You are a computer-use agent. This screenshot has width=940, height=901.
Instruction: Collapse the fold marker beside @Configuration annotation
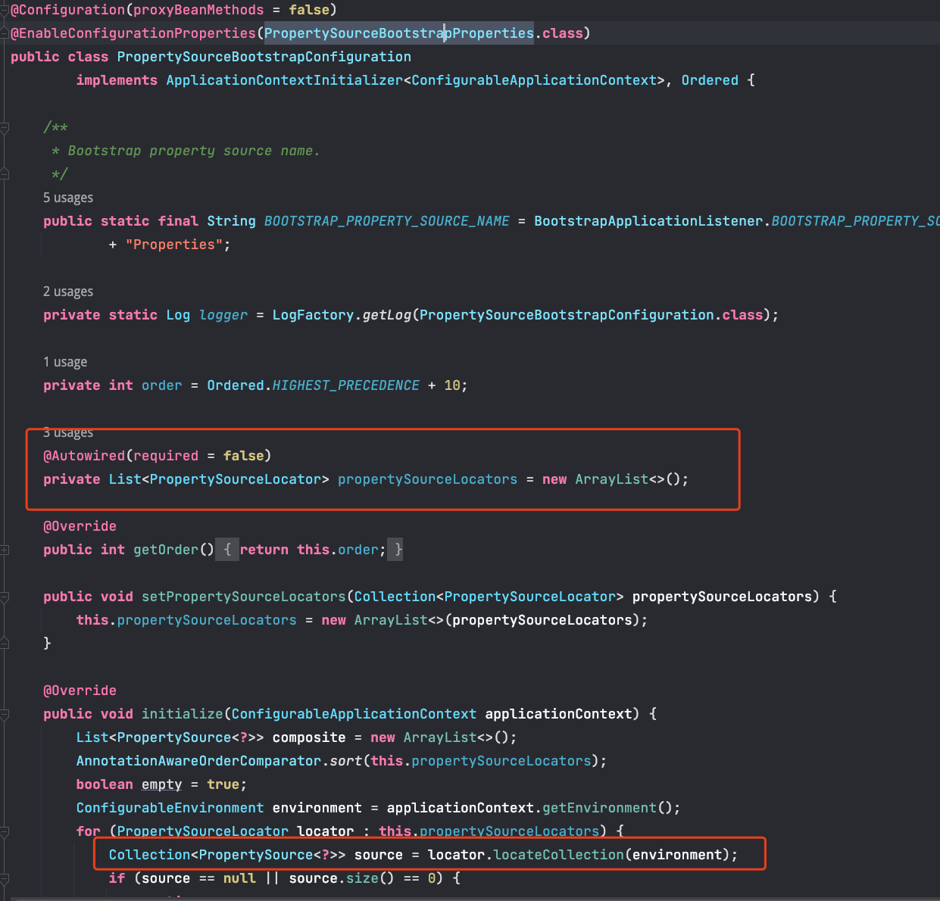click(x=4, y=10)
